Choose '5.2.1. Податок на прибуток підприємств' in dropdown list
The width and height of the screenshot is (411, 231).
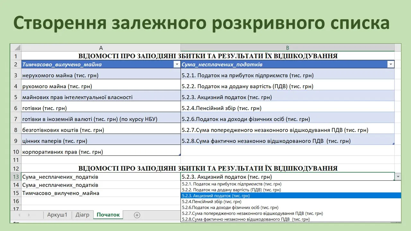(x=291, y=184)
